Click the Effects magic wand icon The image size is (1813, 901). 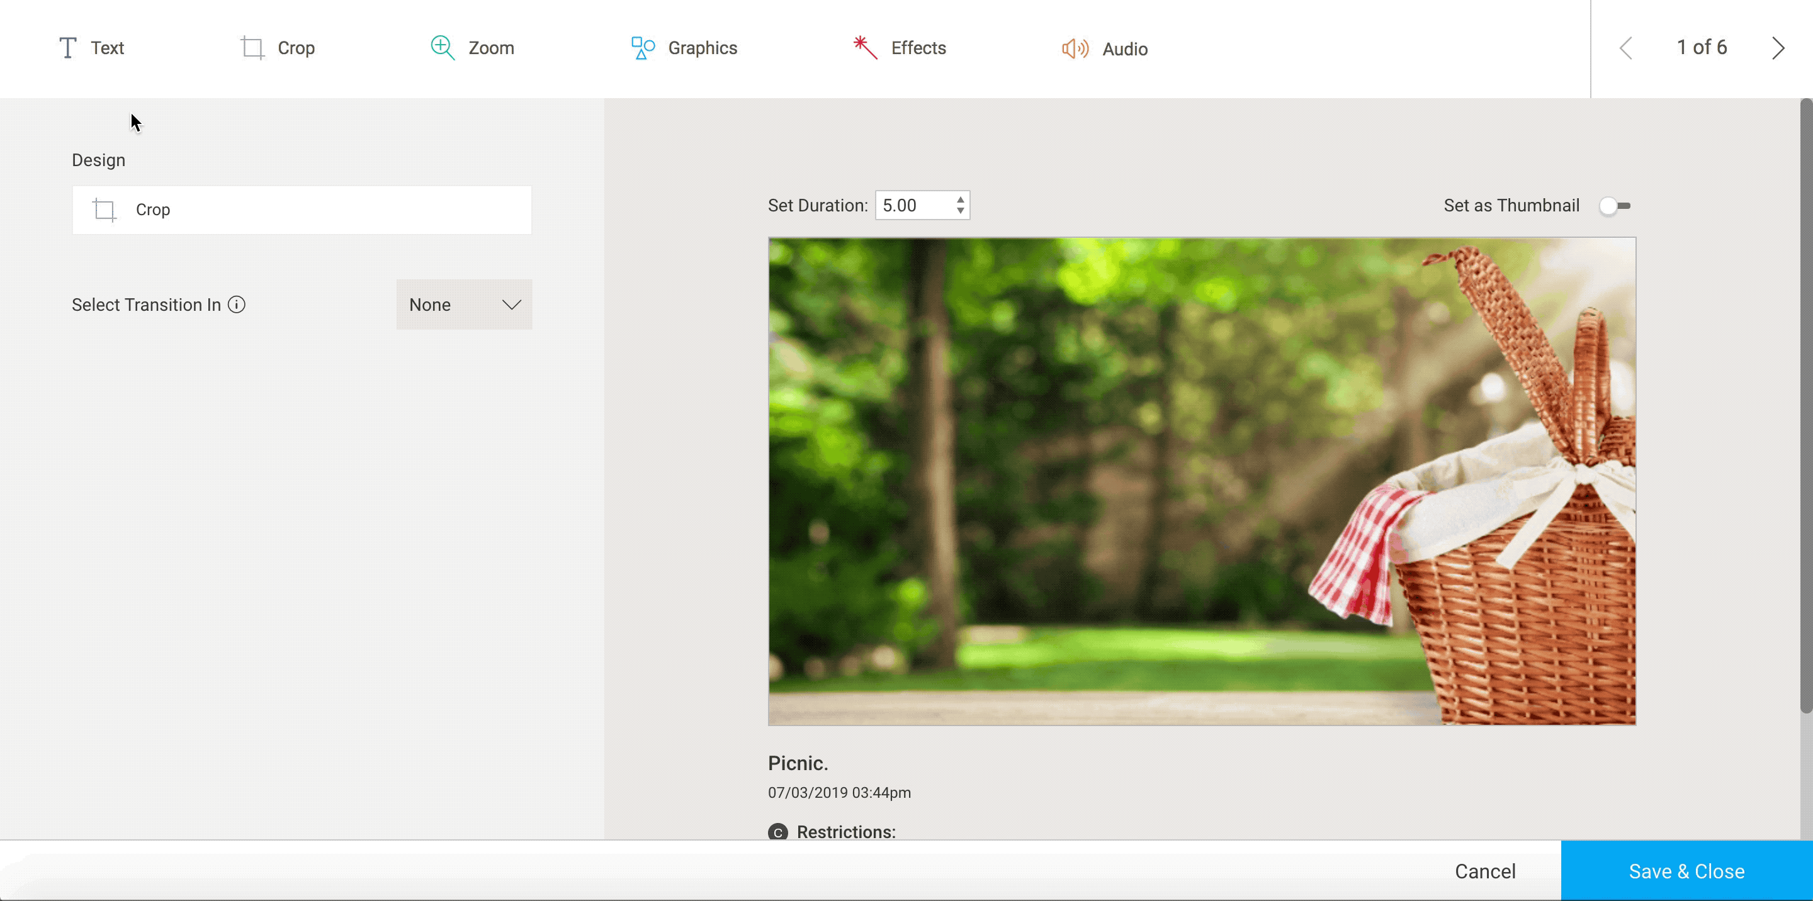click(865, 48)
